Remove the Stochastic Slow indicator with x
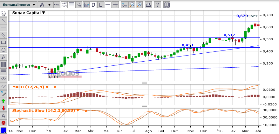The height and width of the screenshot is (134, 279). (x=86, y=111)
